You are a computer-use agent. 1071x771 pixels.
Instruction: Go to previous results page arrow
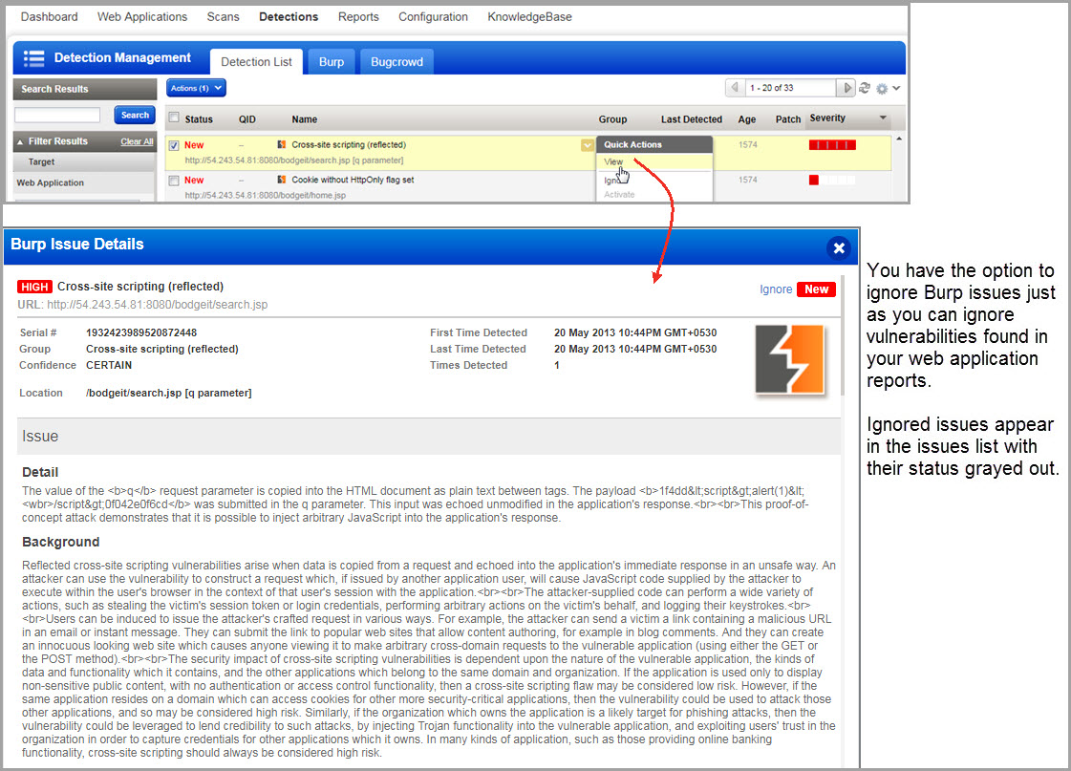tap(735, 87)
